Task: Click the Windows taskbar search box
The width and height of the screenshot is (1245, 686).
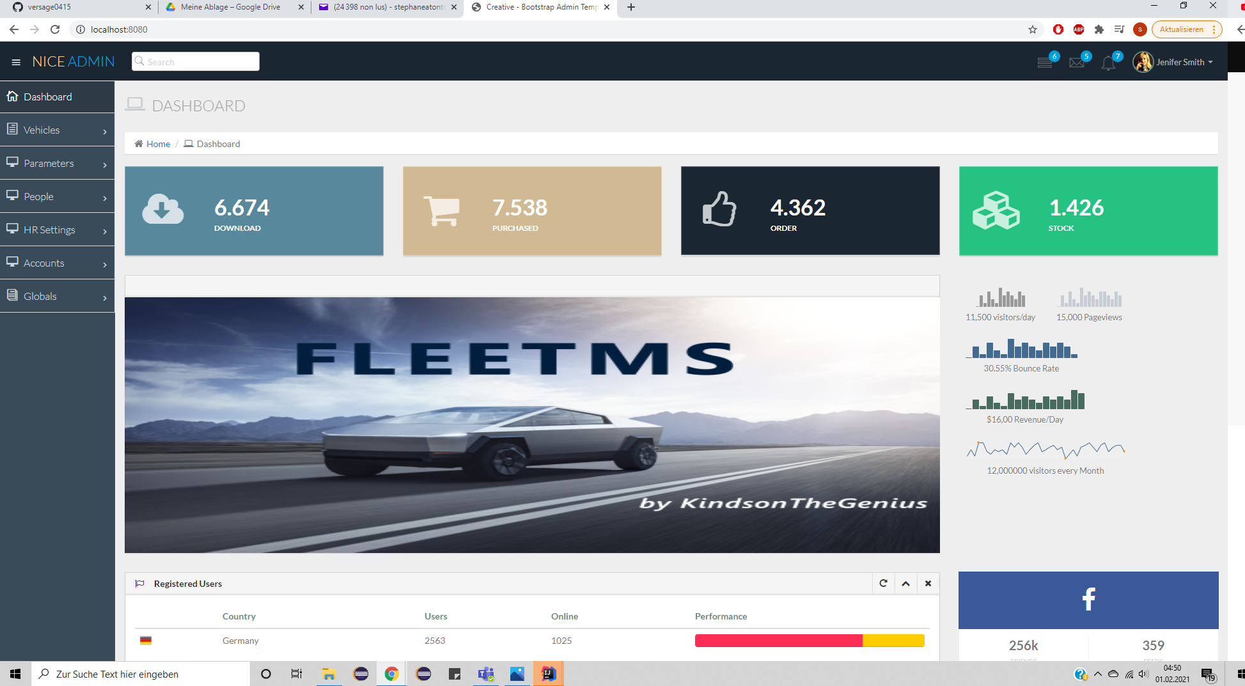Action: coord(141,674)
